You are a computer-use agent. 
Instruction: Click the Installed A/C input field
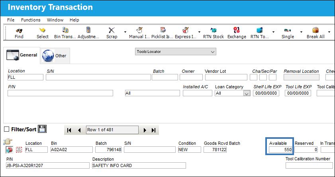pyautogui.click(x=198, y=93)
